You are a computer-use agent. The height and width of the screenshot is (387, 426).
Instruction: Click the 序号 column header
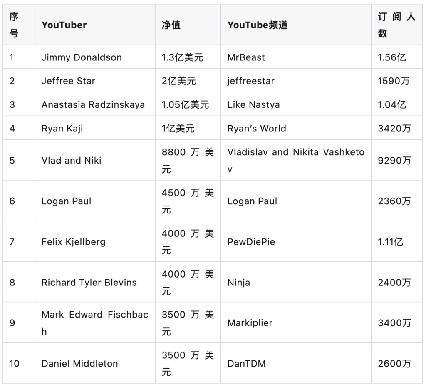(19, 25)
